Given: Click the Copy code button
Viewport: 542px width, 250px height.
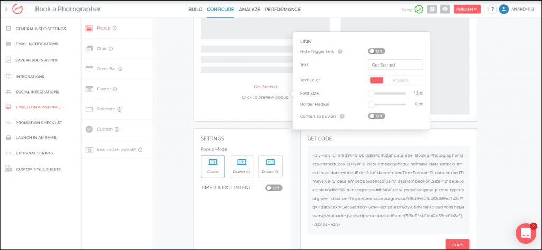Looking at the screenshot, I should 457,245.
